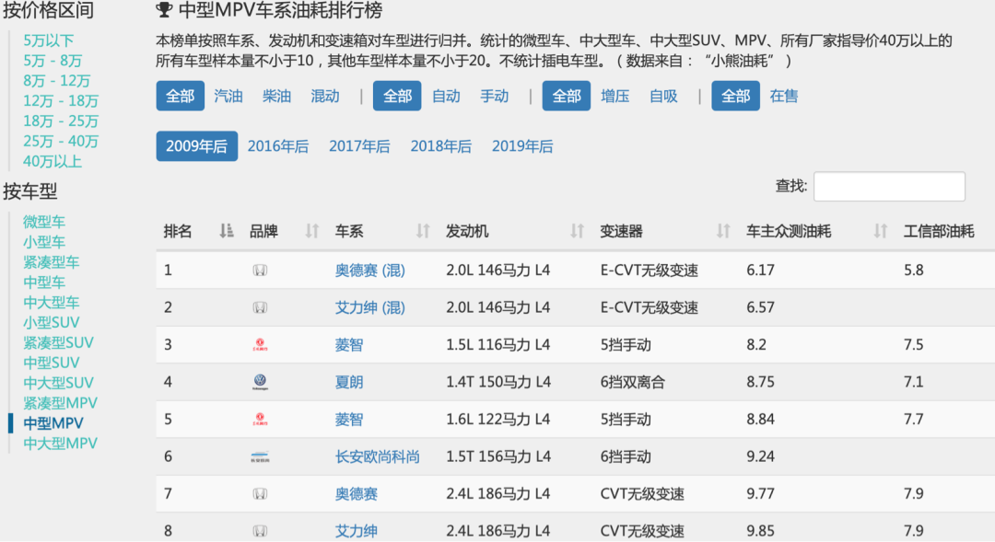The height and width of the screenshot is (542, 995).
Task: Filter to 在售 models only
Action: [x=784, y=96]
